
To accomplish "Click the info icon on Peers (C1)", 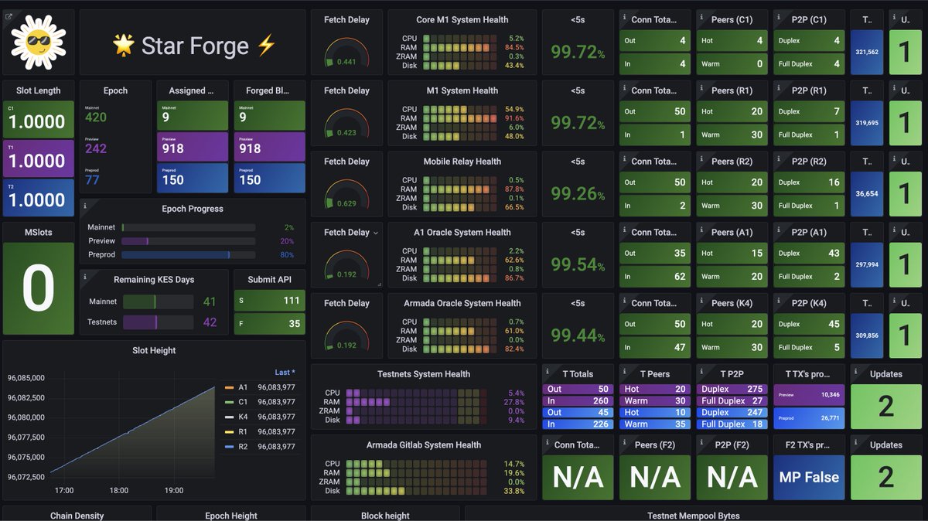I will tap(701, 17).
